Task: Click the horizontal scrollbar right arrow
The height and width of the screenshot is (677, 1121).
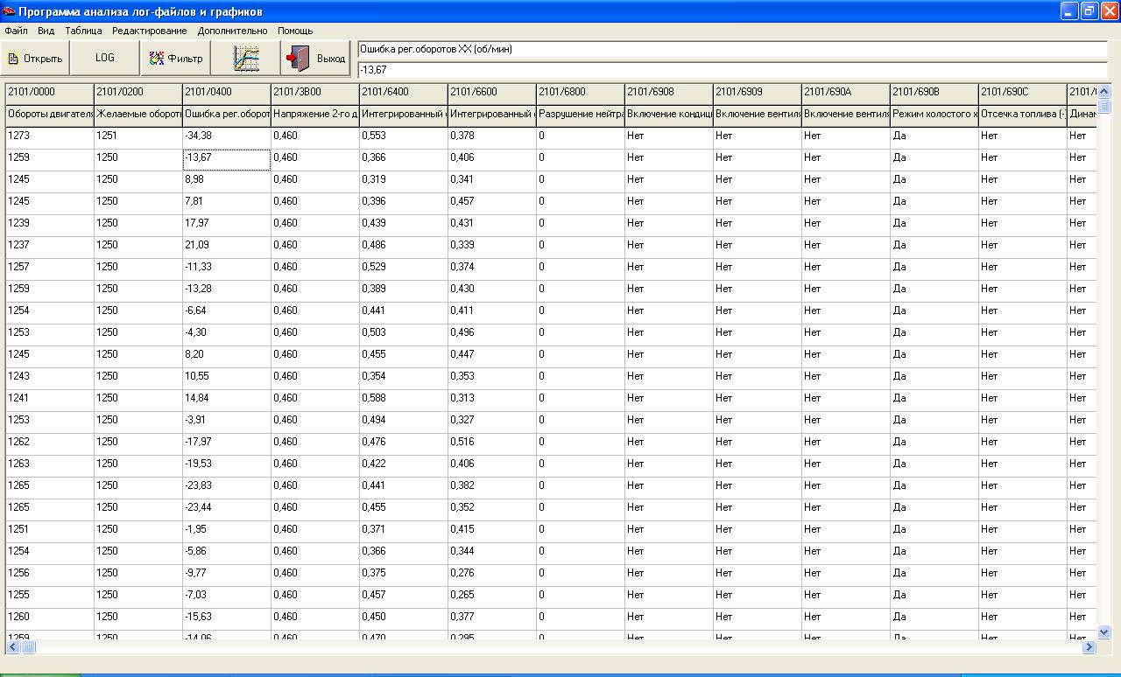Action: pos(1089,647)
